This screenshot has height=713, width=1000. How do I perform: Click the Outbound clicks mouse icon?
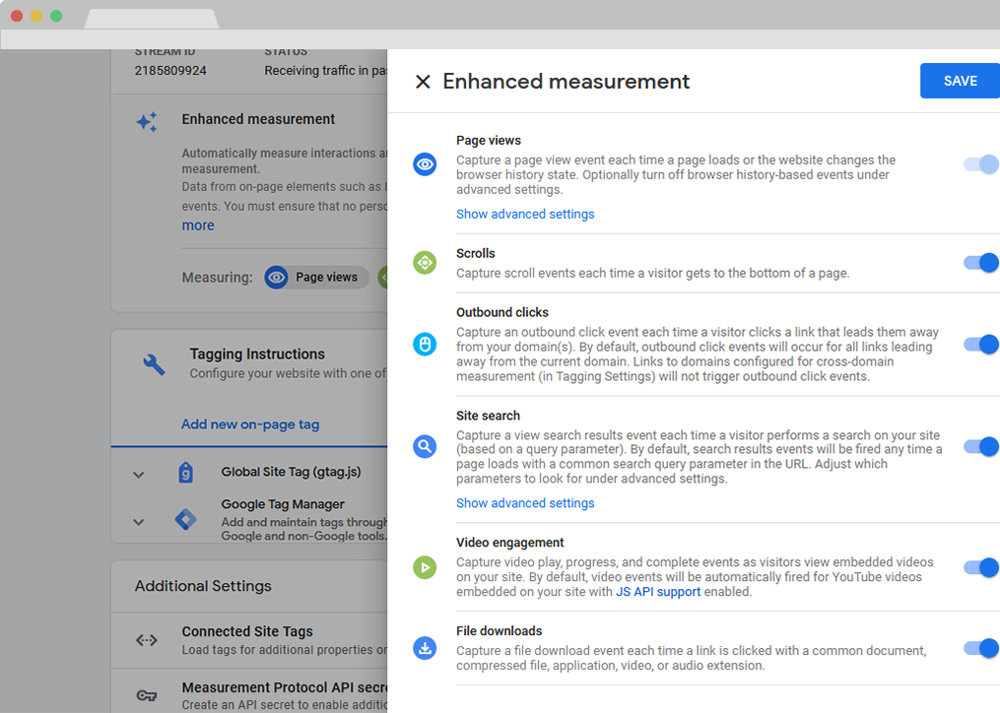[x=425, y=344]
